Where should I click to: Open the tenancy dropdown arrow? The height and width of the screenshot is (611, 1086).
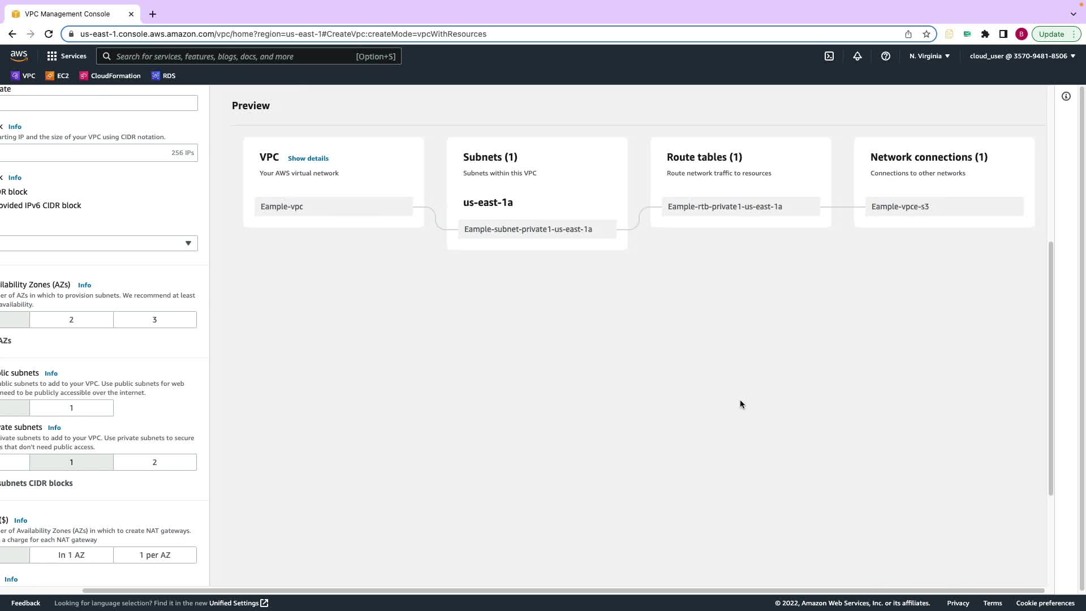(x=188, y=243)
